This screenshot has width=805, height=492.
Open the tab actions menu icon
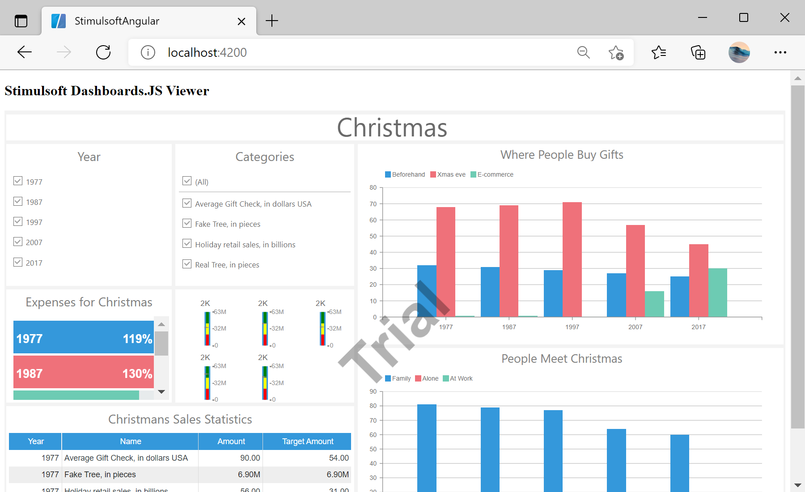tap(21, 21)
